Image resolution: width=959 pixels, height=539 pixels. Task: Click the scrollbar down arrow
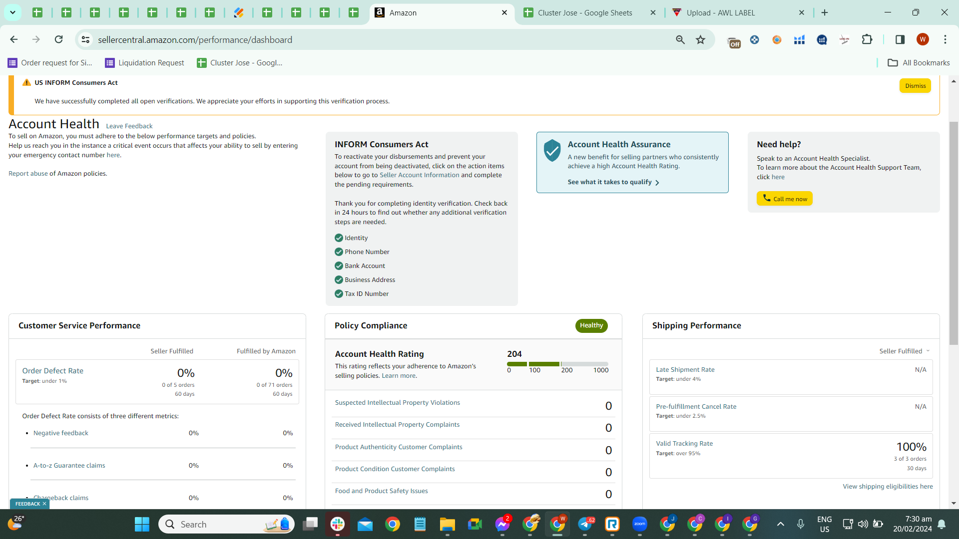954,503
